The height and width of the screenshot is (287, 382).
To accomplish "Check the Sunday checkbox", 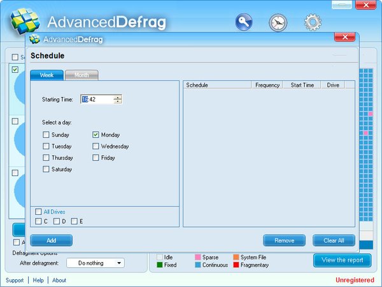I will tap(46, 135).
